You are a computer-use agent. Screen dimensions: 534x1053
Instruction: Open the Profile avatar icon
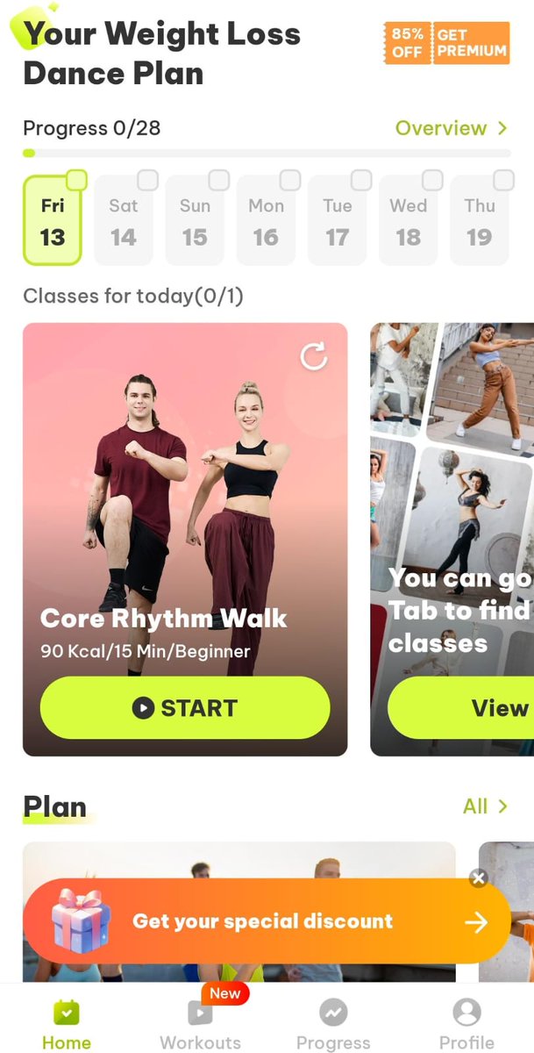coord(466,1014)
